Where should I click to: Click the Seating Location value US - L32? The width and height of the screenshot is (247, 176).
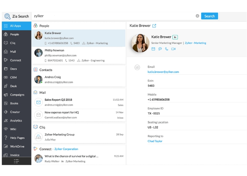coord(153,127)
